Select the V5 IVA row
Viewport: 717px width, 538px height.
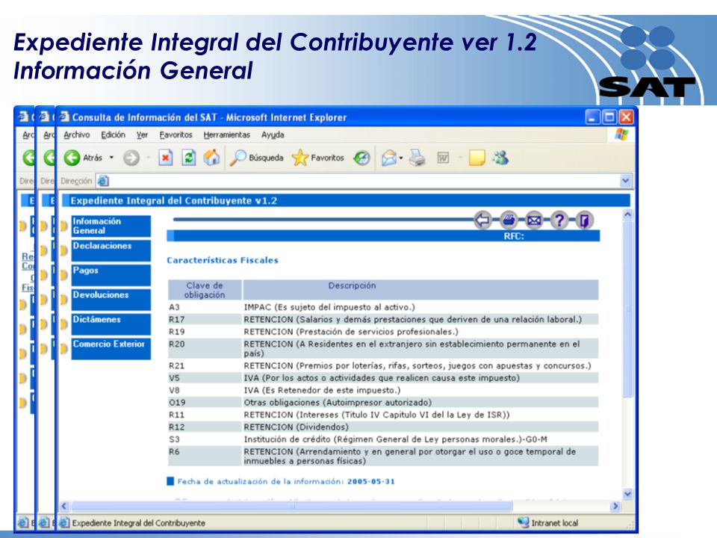pyautogui.click(x=382, y=378)
